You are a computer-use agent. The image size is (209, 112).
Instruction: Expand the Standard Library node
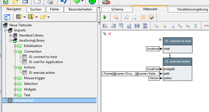[x=11, y=35]
